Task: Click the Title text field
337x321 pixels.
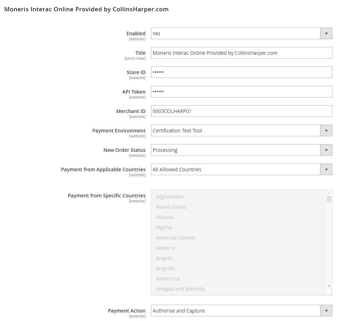Action: click(242, 53)
